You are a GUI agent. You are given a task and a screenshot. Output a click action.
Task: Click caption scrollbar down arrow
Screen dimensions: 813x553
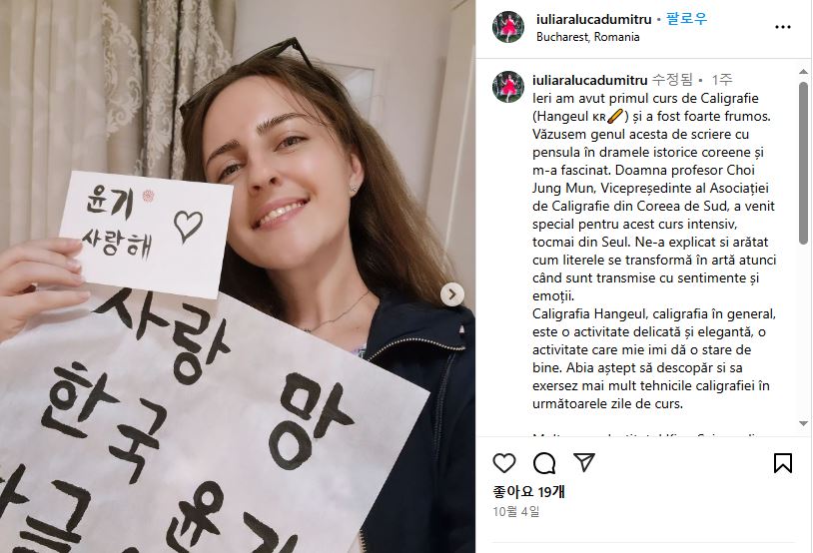(x=803, y=423)
